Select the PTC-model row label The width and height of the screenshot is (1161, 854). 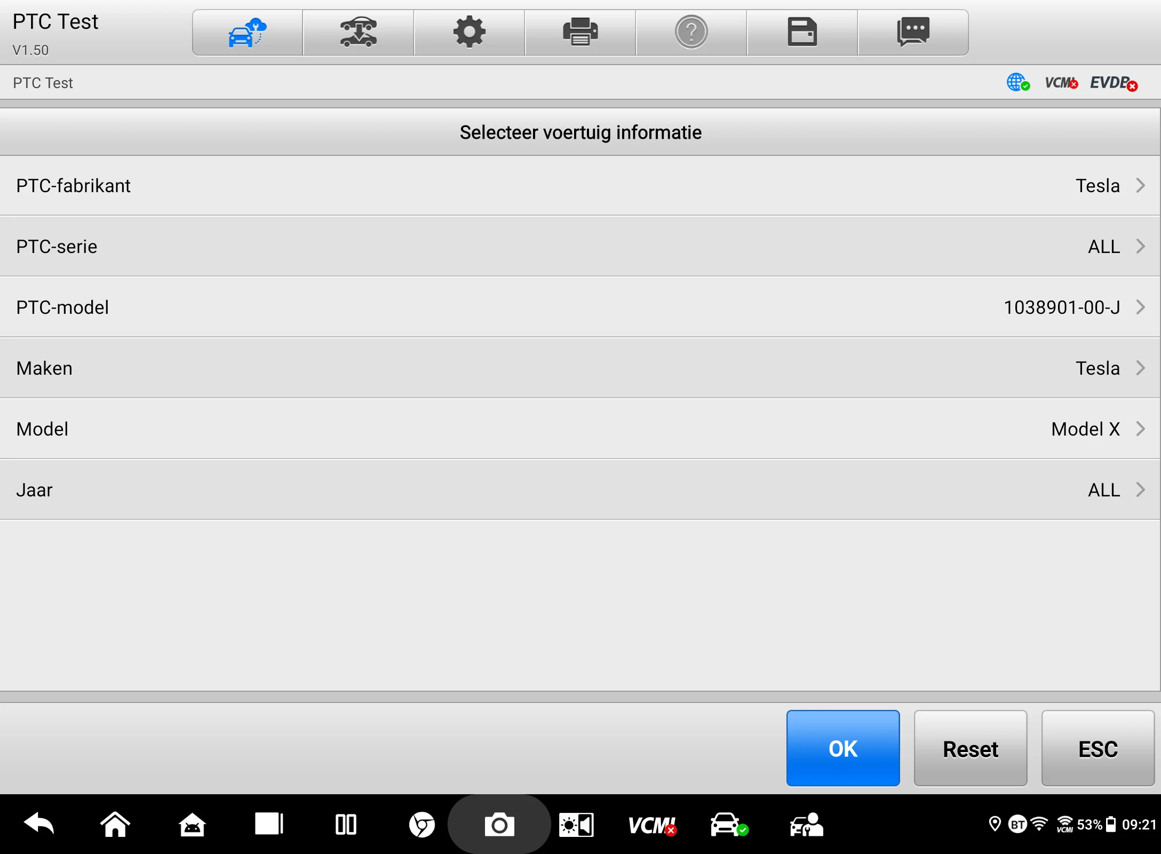[x=62, y=307]
